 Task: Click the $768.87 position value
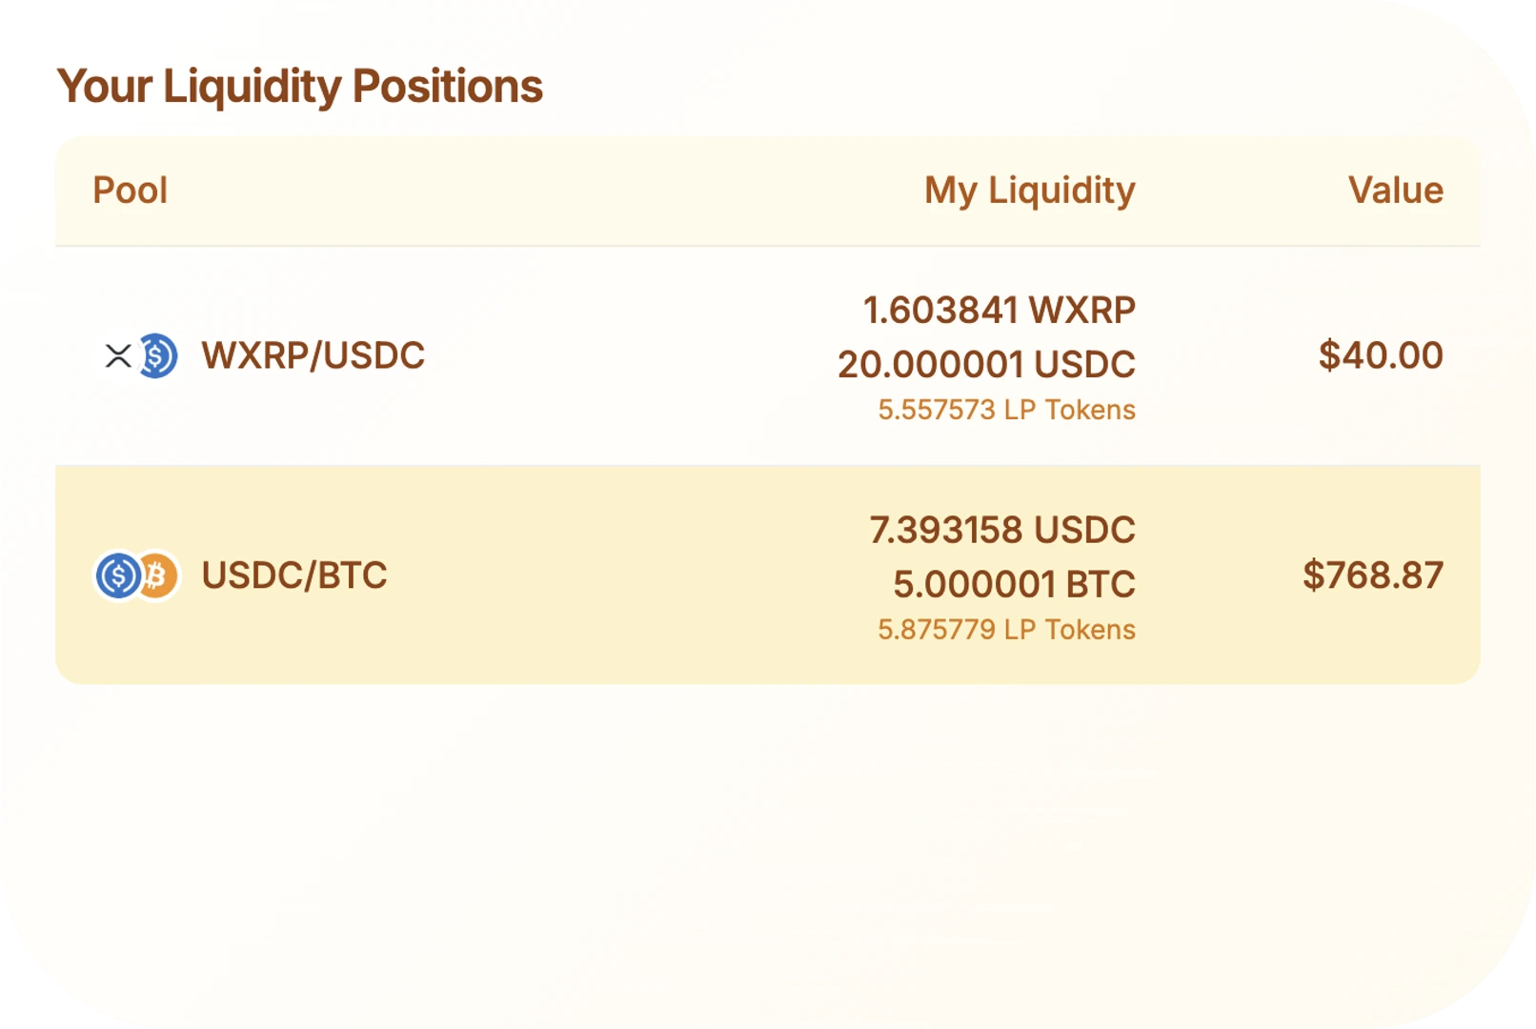point(1373,575)
